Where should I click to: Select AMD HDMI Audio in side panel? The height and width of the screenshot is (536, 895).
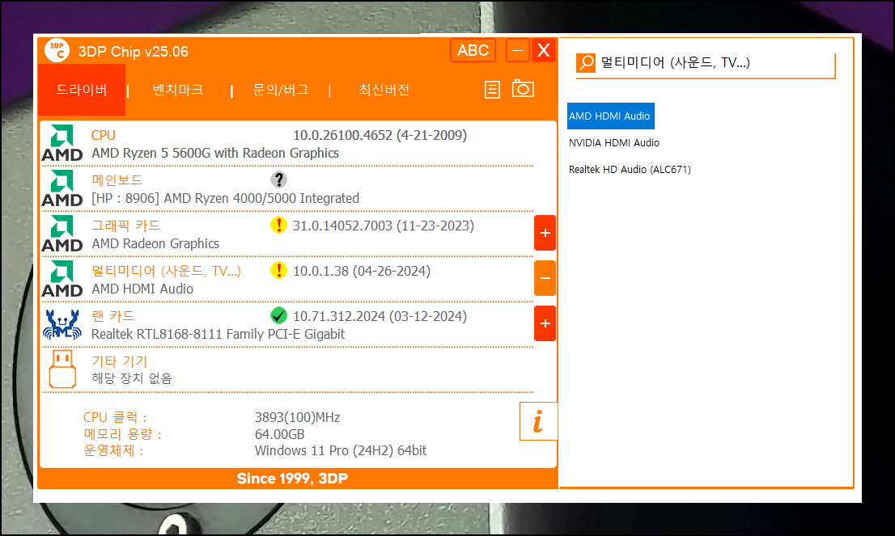(610, 116)
